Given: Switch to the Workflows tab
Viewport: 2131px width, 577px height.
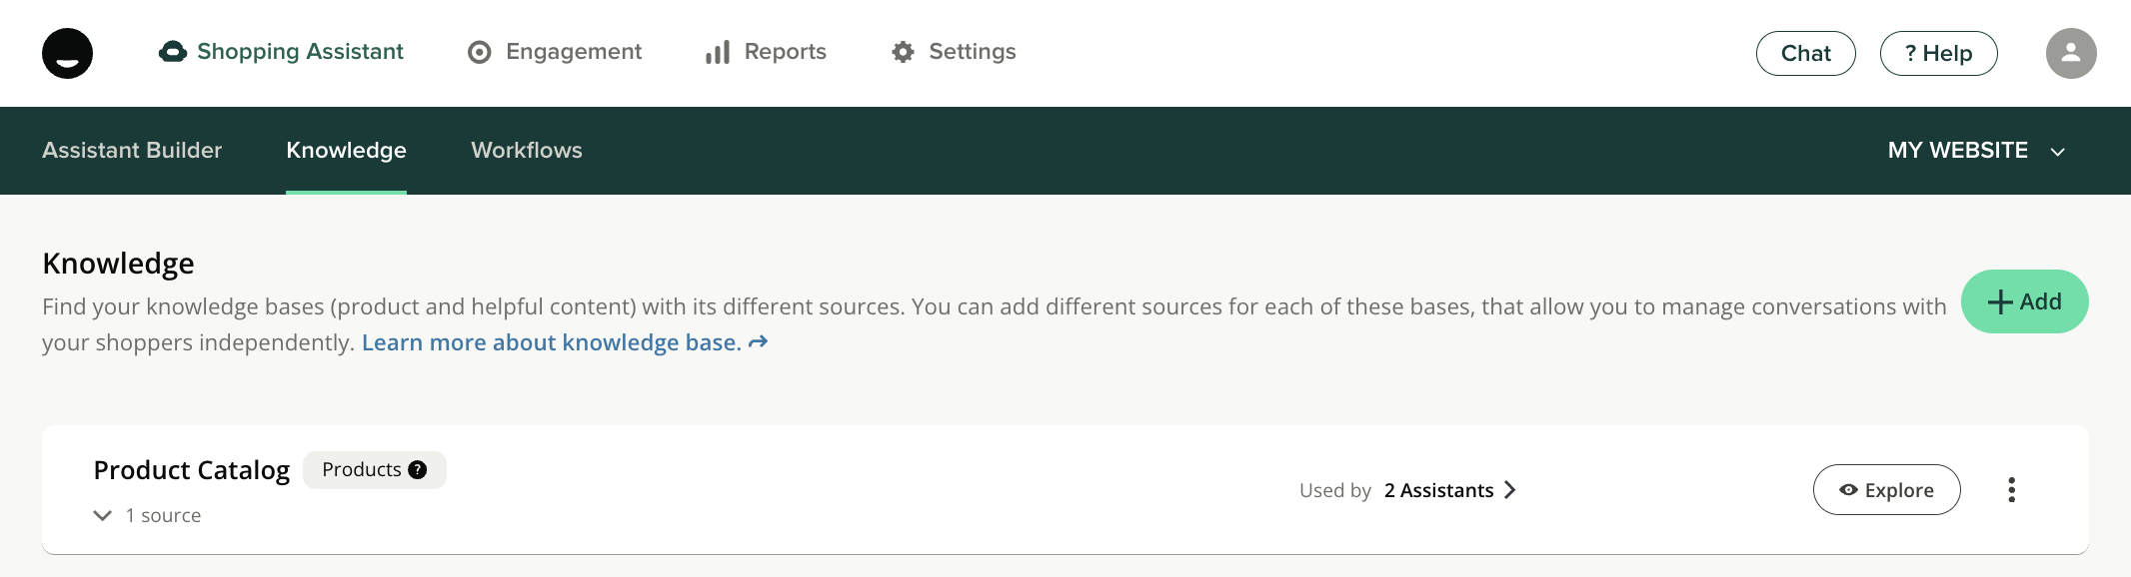Looking at the screenshot, I should point(527,151).
